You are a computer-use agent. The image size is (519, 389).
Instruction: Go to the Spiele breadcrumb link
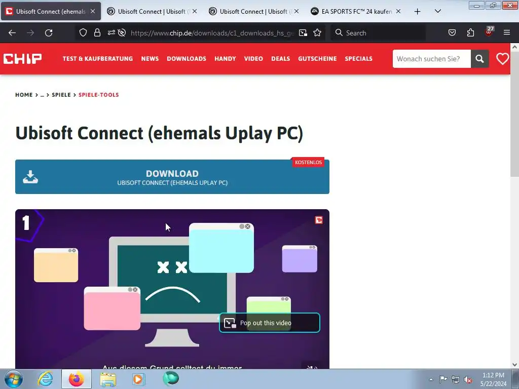[61, 95]
